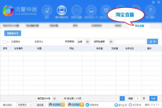The width and height of the screenshot is (162, 108).
Task: Click the 共0条记录, 1/1页 record count
Action: pos(73,98)
